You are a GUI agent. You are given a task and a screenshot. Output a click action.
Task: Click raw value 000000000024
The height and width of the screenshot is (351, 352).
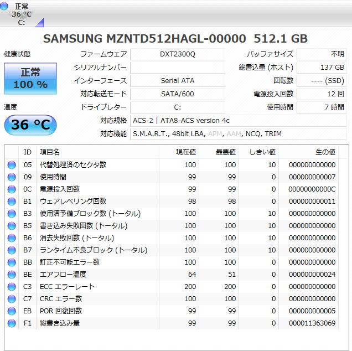[312, 275]
